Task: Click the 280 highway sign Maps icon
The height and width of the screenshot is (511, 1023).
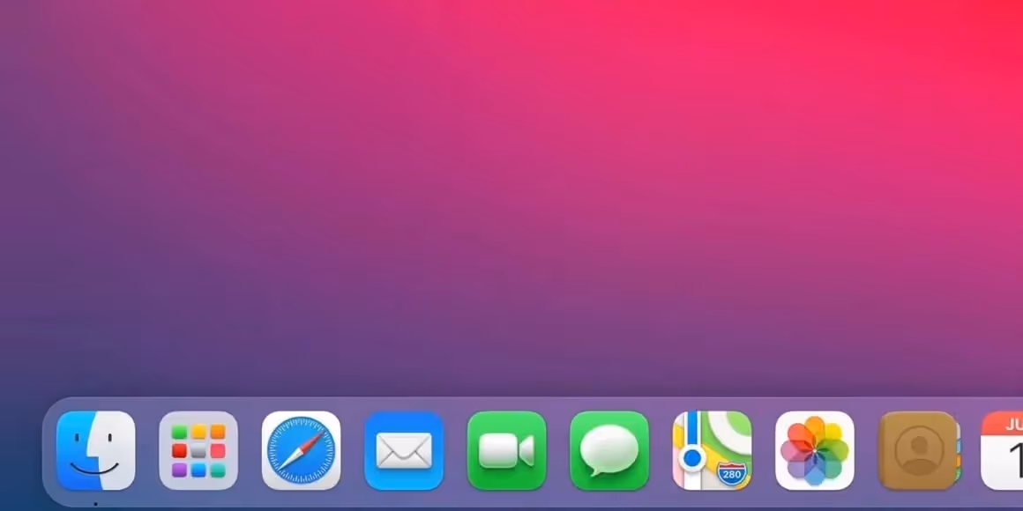Action: point(713,452)
